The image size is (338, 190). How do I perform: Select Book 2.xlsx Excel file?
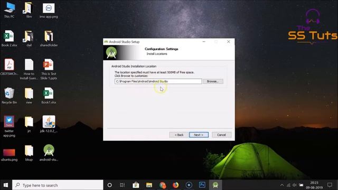coord(9,39)
